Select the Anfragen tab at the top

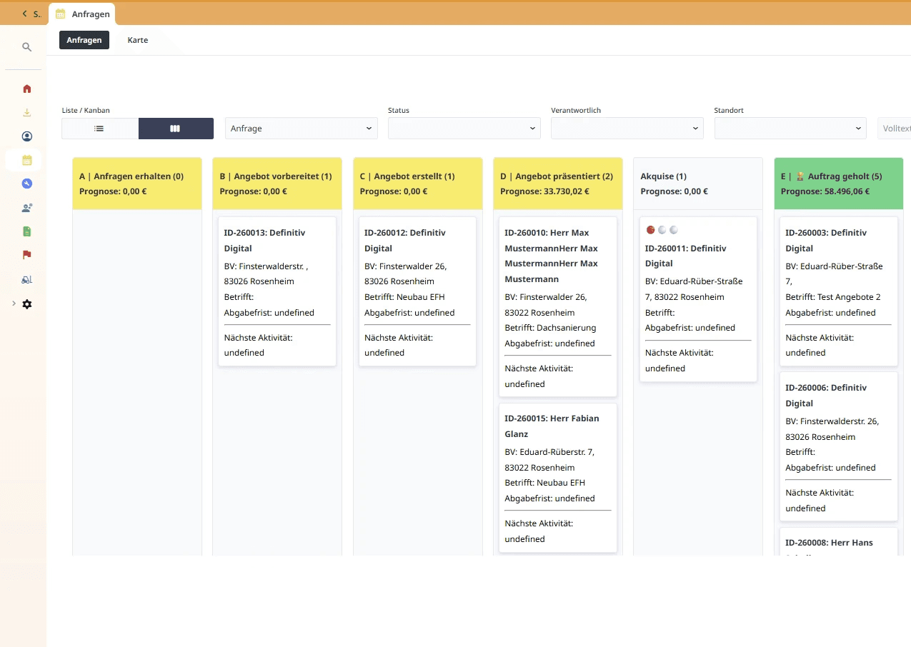(x=84, y=40)
